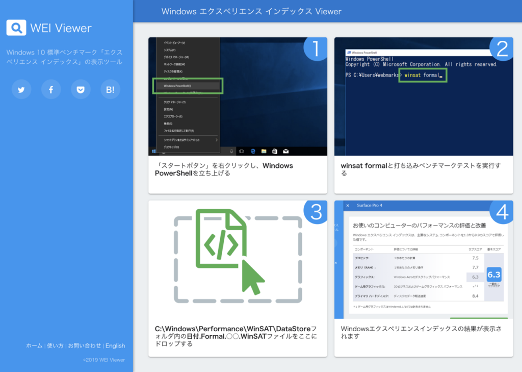Click the WEI Viewer magnifier logo icon
The height and width of the screenshot is (372, 522).
[16, 28]
